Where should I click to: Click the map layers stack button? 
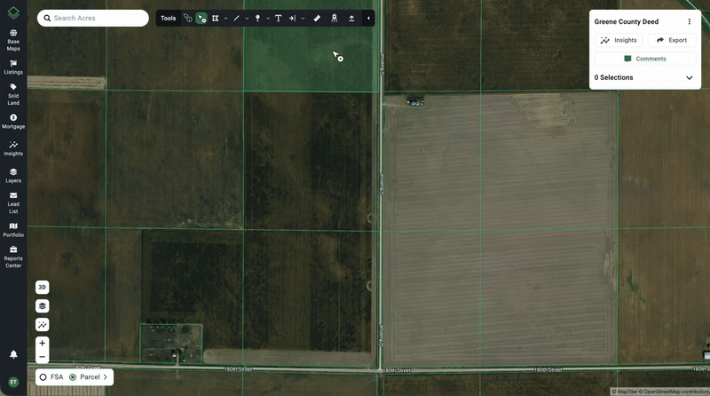[43, 305]
